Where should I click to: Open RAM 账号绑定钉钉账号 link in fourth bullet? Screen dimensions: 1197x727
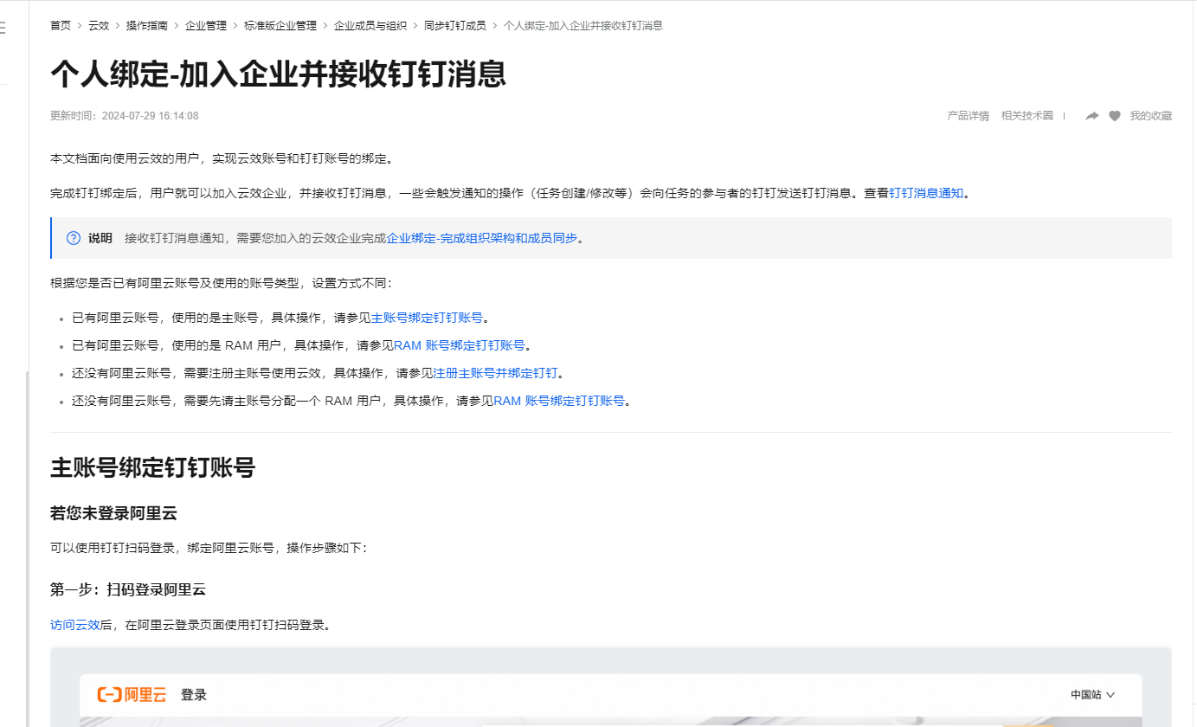[x=559, y=401]
